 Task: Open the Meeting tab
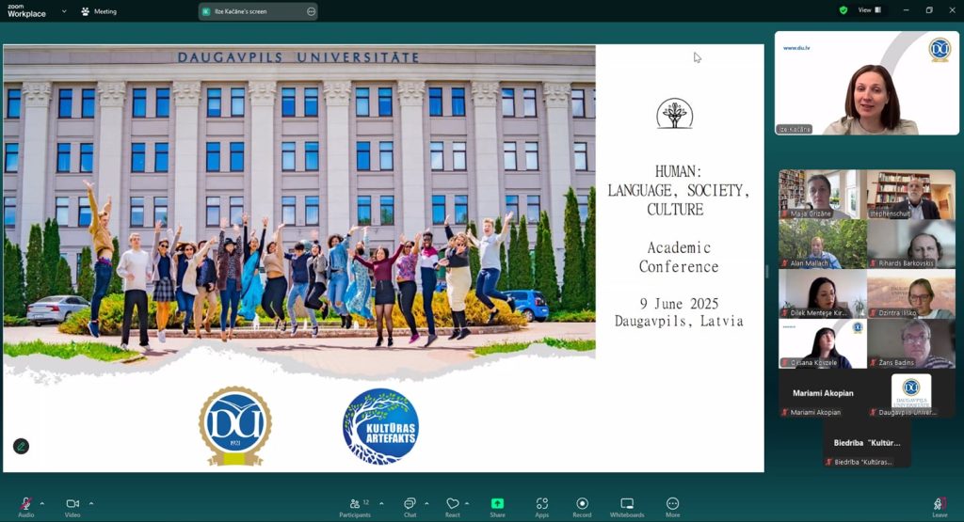click(99, 11)
